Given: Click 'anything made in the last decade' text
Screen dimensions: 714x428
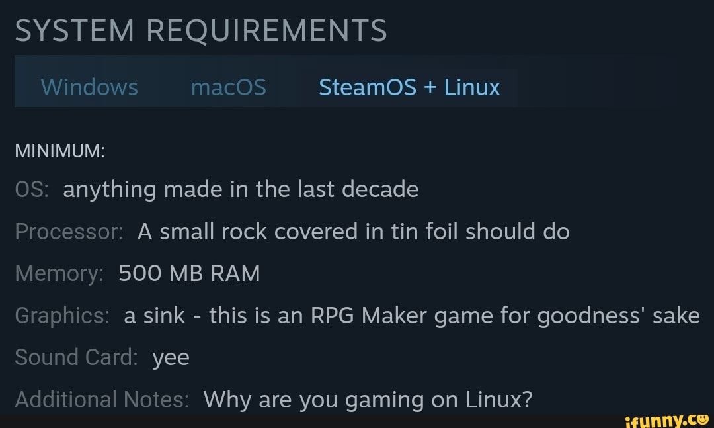Looking at the screenshot, I should (x=241, y=189).
